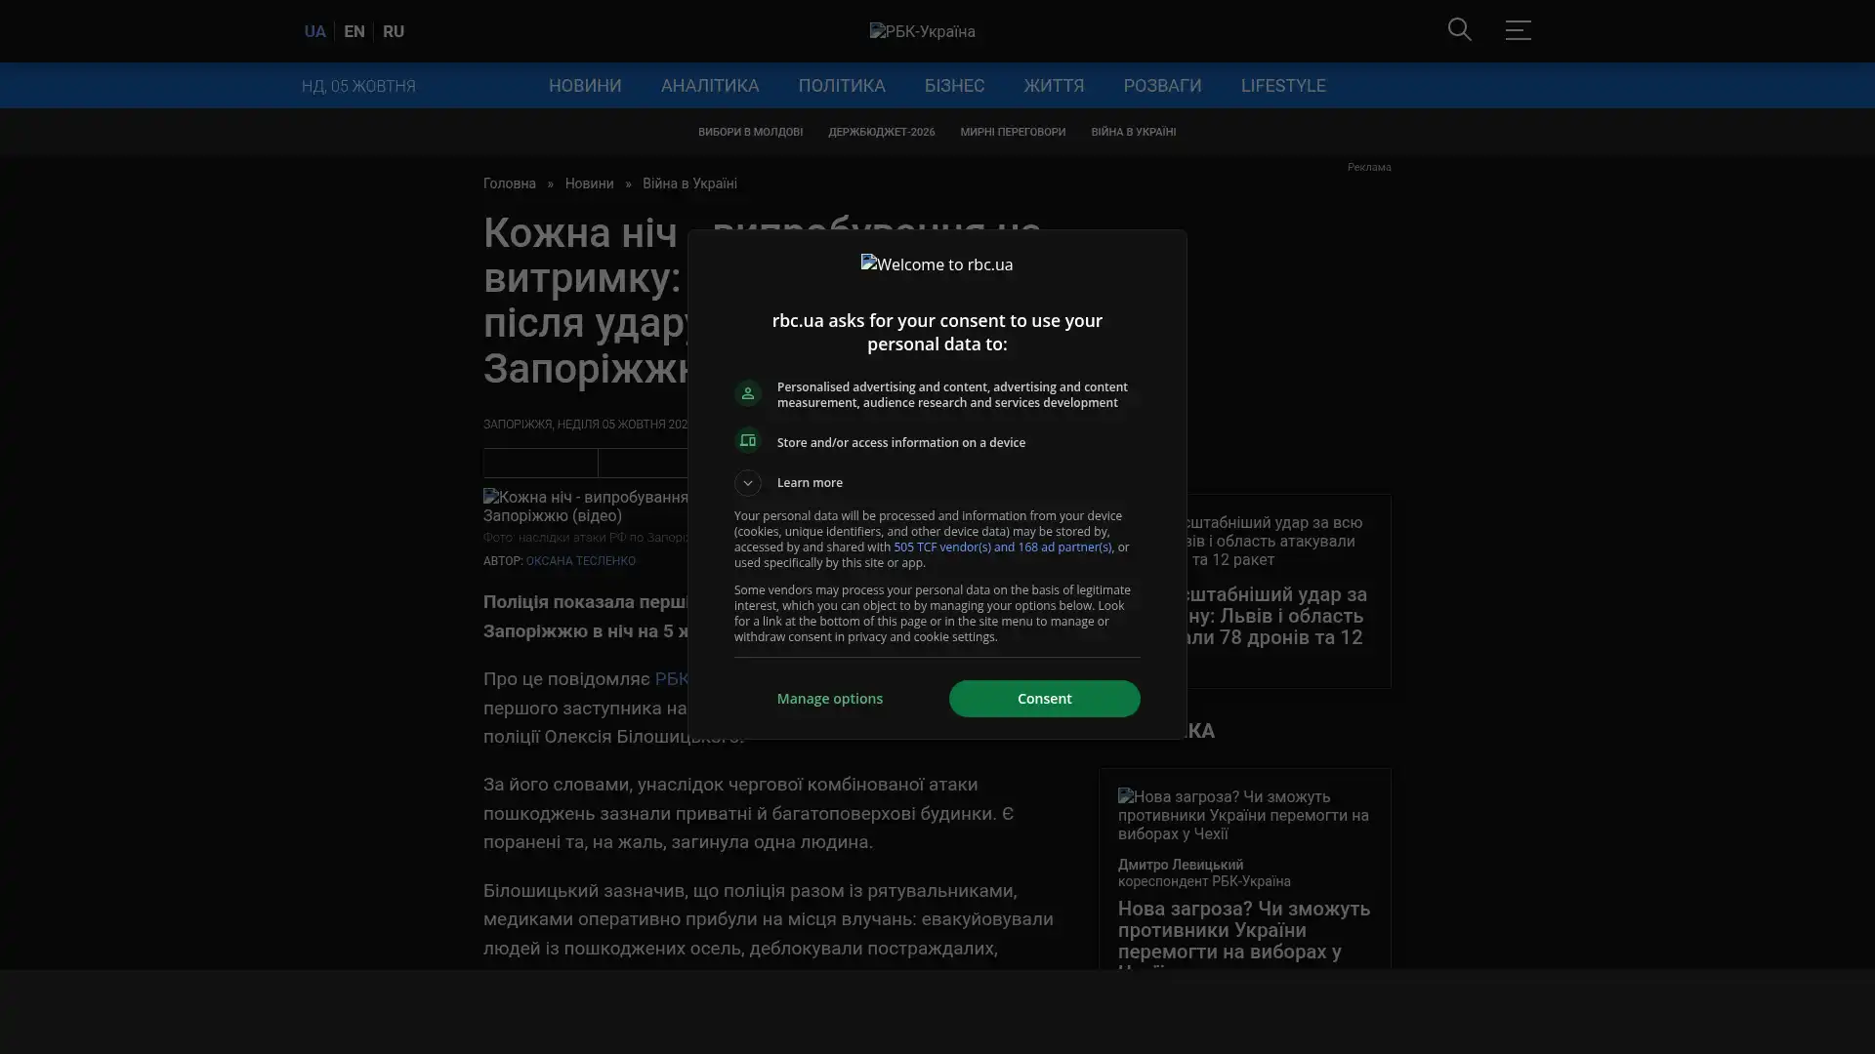This screenshot has width=1875, height=1054.
Task: Click the personalised advertising person icon
Action: coord(748,393)
